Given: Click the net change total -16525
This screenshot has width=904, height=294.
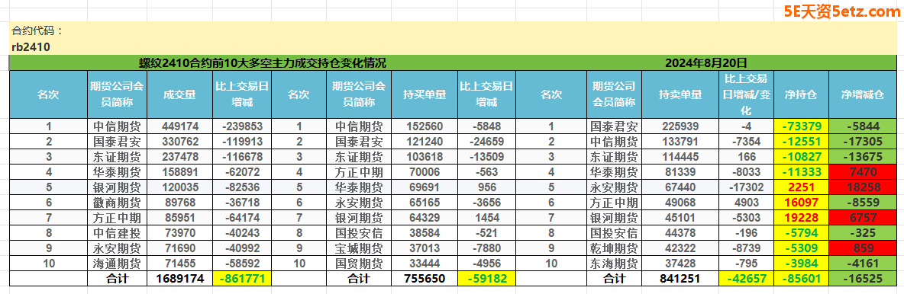Looking at the screenshot, I should pyautogui.click(x=863, y=279).
